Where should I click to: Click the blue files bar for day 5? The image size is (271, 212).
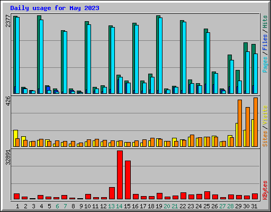[x=48, y=89]
